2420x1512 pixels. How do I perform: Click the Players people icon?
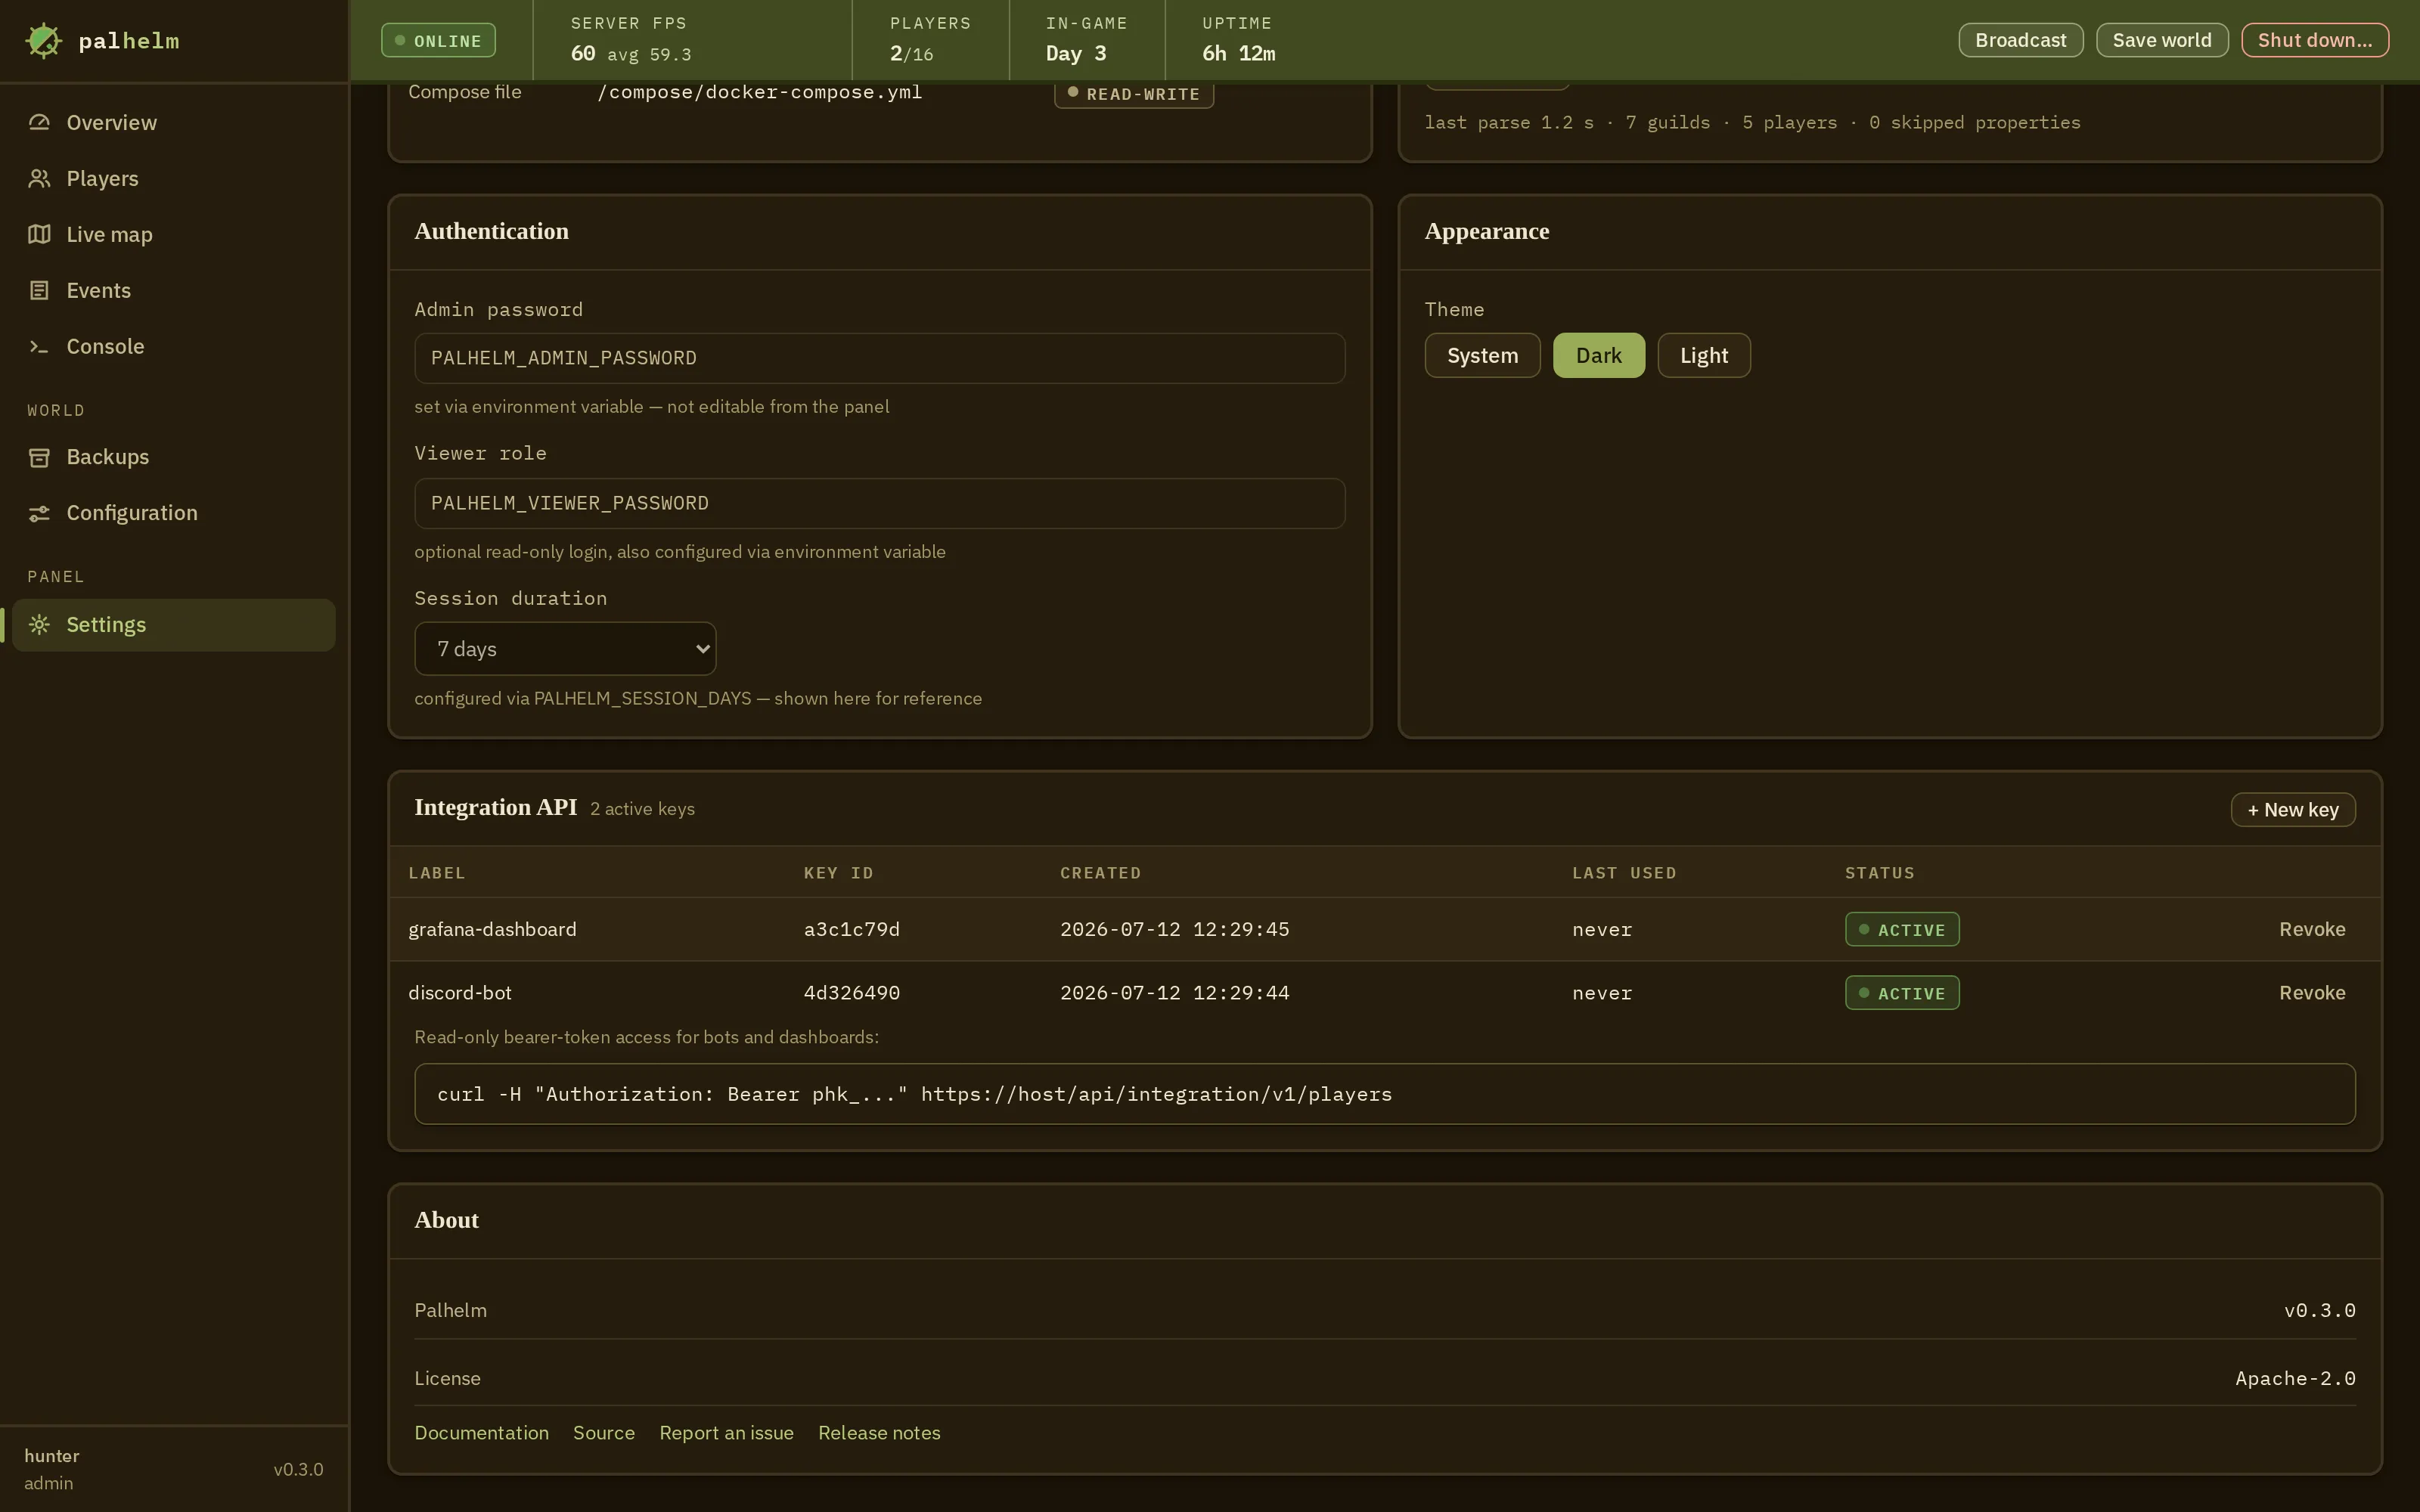(x=39, y=178)
